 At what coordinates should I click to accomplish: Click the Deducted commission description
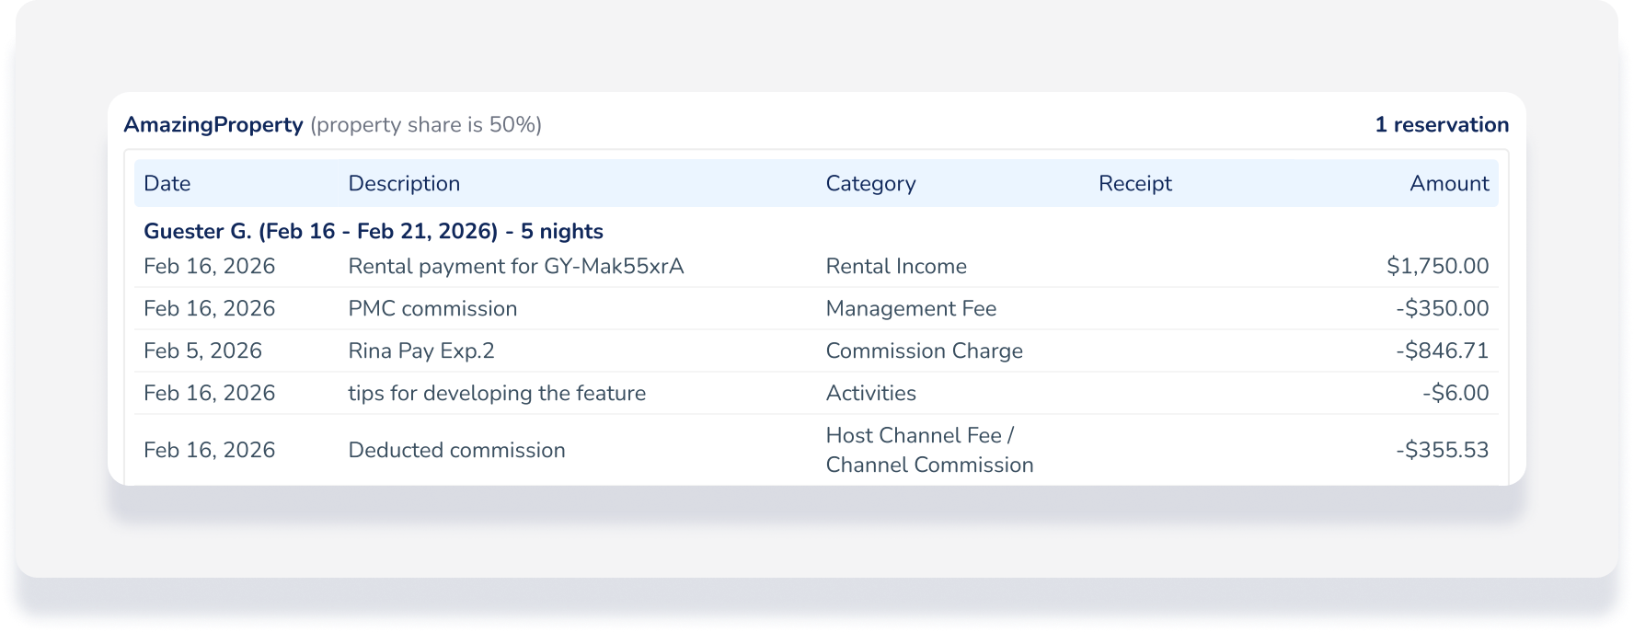[456, 451]
